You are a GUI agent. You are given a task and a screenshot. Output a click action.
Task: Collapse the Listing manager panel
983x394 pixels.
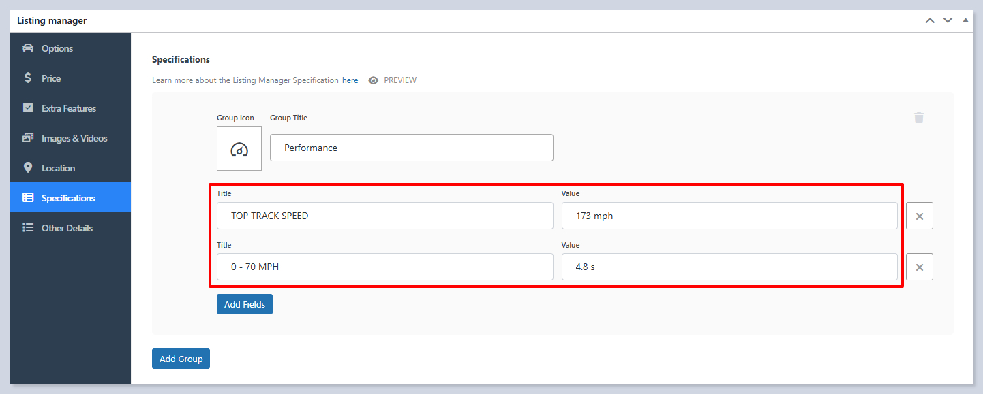(x=965, y=20)
